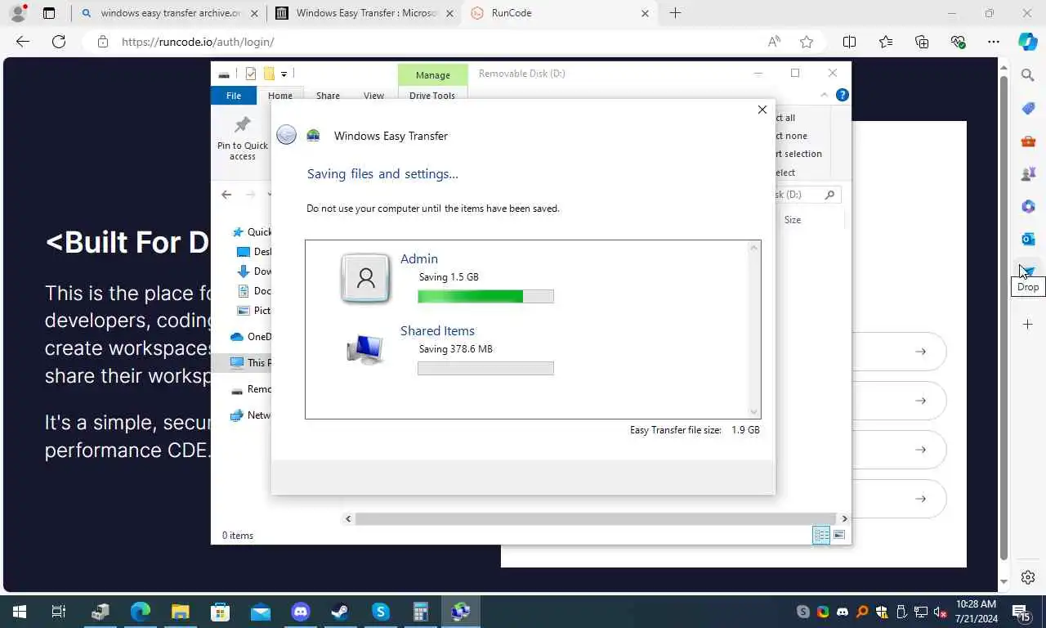The width and height of the screenshot is (1046, 628).
Task: Open Split screen in Edge toolbar
Action: 849,42
